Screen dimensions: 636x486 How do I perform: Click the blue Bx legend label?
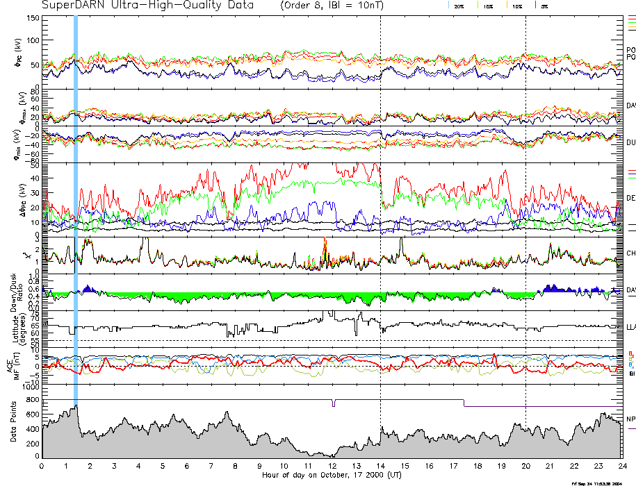tap(630, 365)
